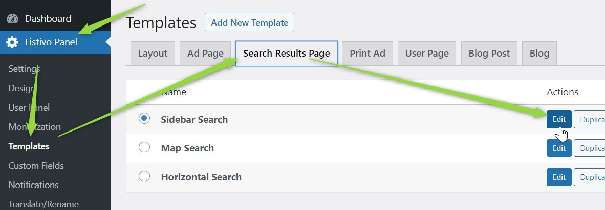Click the Add New Template button
This screenshot has height=210, width=605.
click(x=250, y=22)
